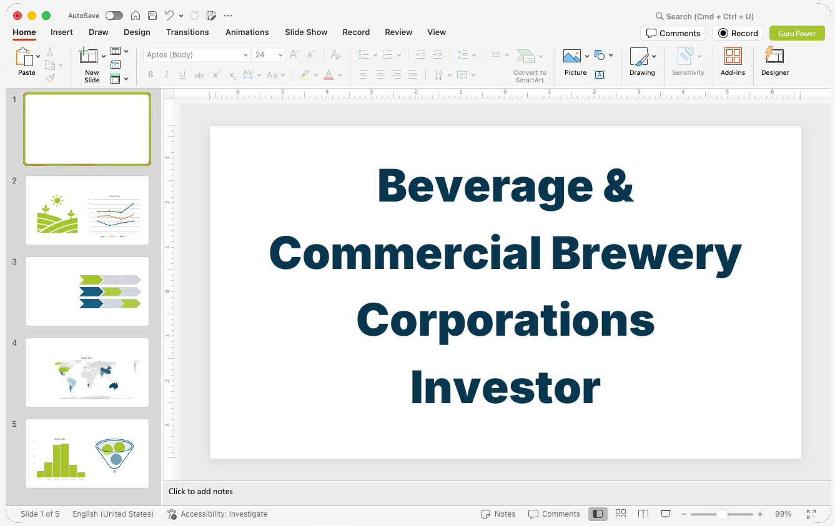Clear all formatting
The height and width of the screenshot is (526, 835).
[x=335, y=55]
